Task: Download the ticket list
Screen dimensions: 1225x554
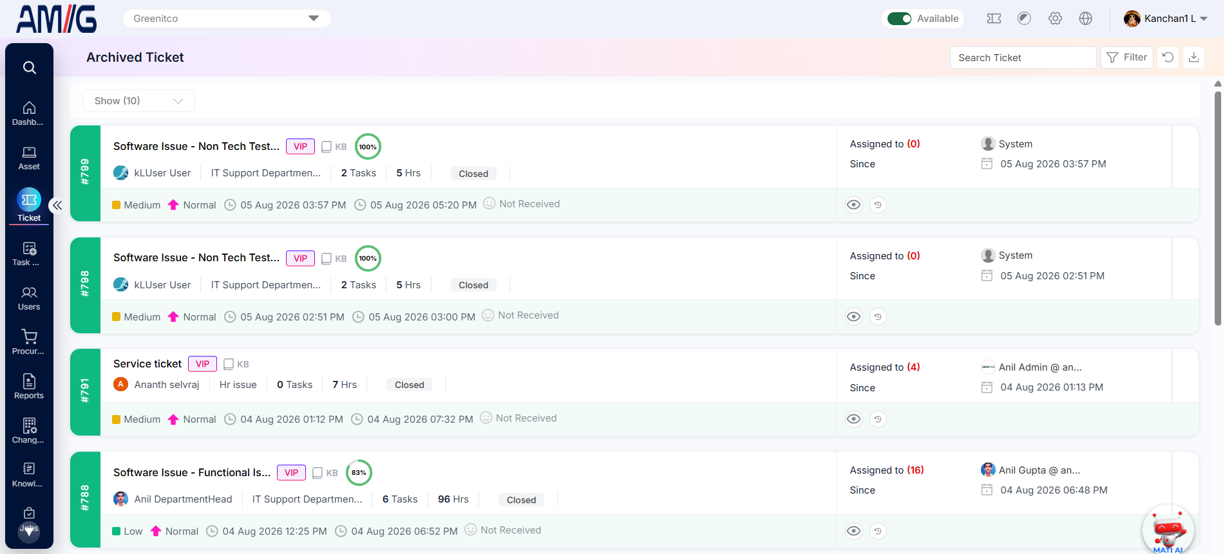Action: 1193,57
